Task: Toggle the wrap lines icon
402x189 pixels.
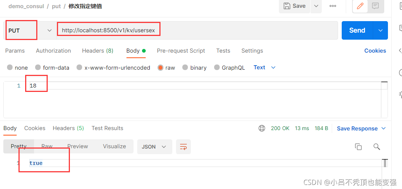Action: coord(183,147)
